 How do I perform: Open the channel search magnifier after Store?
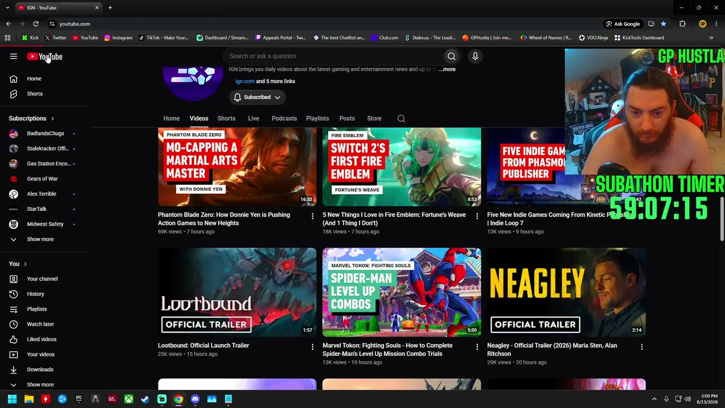(401, 118)
